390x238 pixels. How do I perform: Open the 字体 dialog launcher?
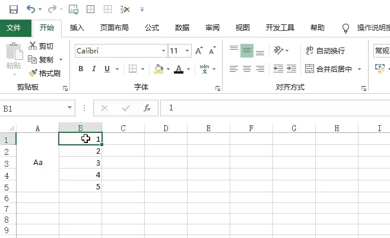(x=218, y=88)
